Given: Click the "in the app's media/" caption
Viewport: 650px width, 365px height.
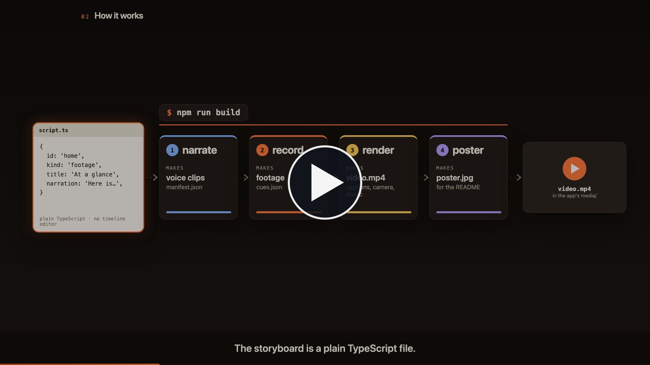Looking at the screenshot, I should 574,196.
